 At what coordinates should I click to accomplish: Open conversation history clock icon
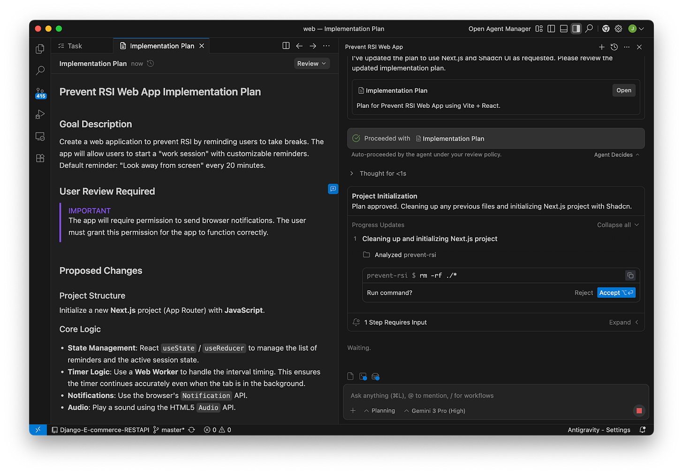click(615, 47)
